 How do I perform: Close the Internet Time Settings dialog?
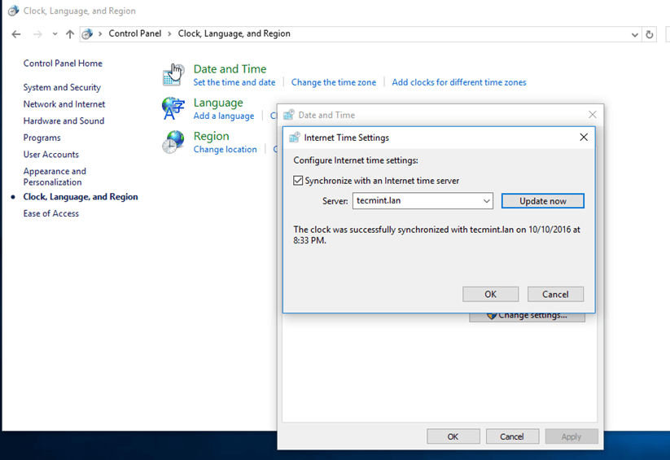point(583,138)
